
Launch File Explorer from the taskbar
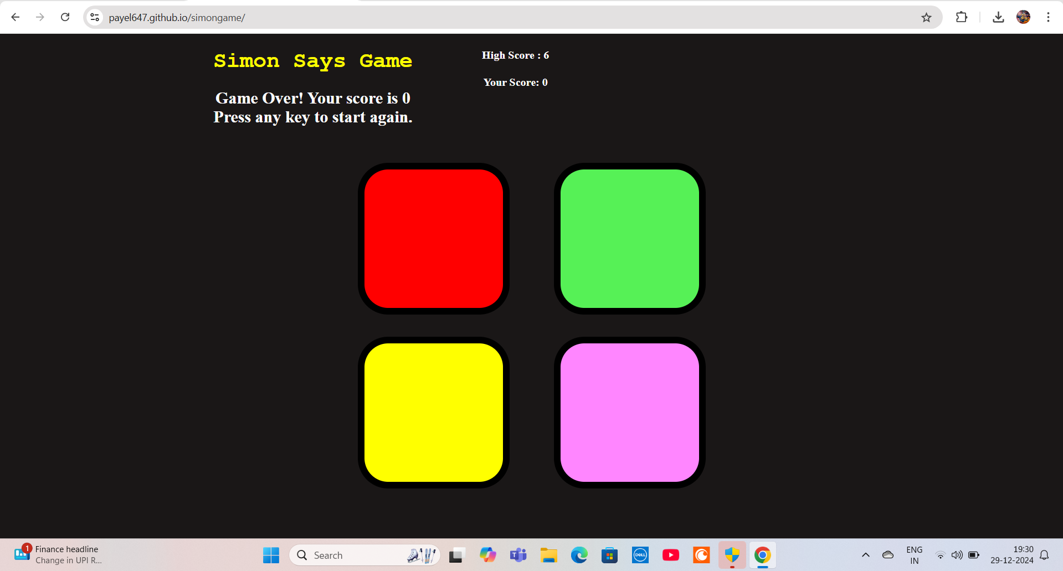click(548, 555)
